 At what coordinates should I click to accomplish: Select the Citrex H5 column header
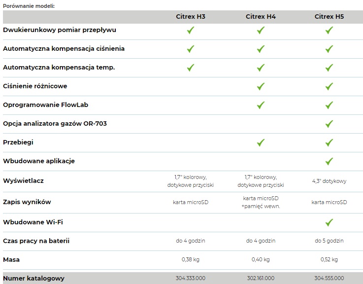point(329,17)
